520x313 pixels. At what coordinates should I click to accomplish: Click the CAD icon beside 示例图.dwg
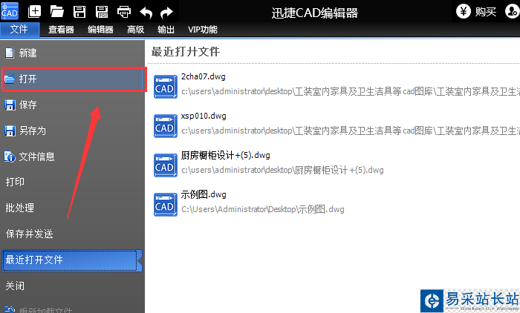tap(165, 205)
